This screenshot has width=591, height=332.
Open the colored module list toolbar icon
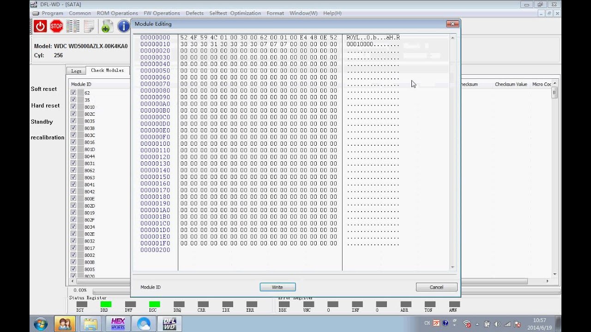click(x=73, y=26)
